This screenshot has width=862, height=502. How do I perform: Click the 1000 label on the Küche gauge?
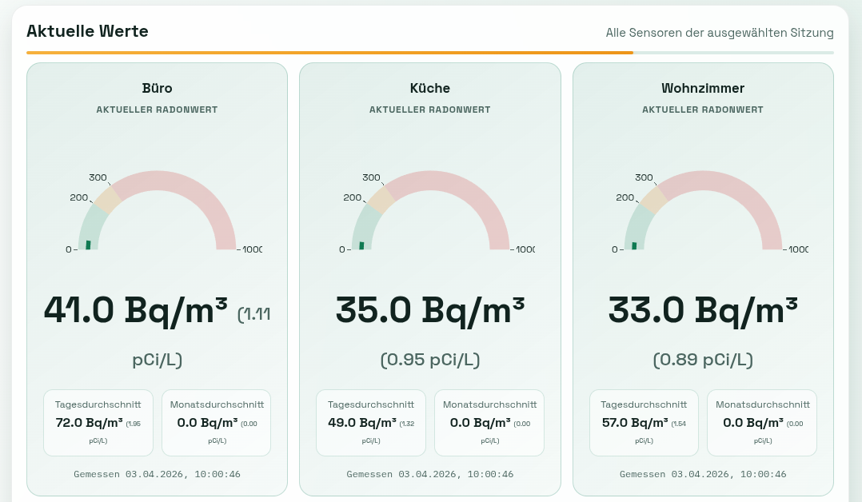point(525,249)
